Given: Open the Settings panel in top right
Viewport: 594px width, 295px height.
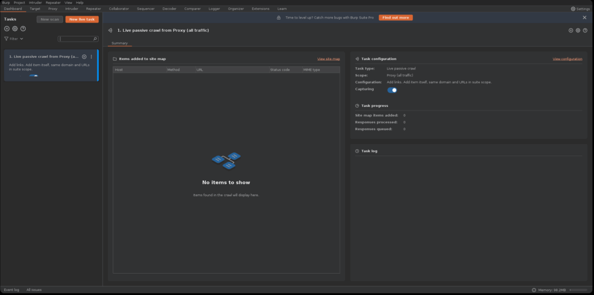Looking at the screenshot, I should 580,9.
